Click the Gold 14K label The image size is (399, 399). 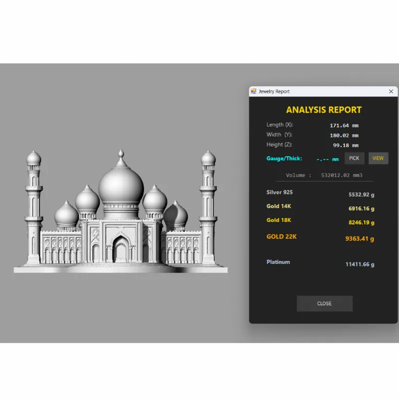click(279, 206)
